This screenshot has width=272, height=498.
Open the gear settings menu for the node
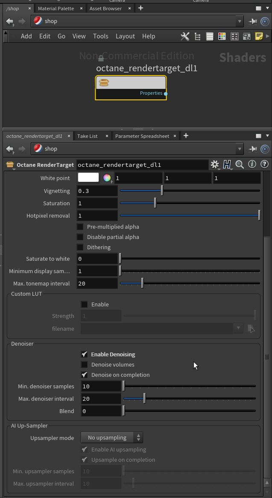pos(215,165)
